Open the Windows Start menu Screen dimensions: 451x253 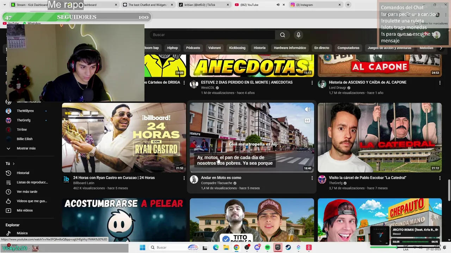pyautogui.click(x=142, y=247)
